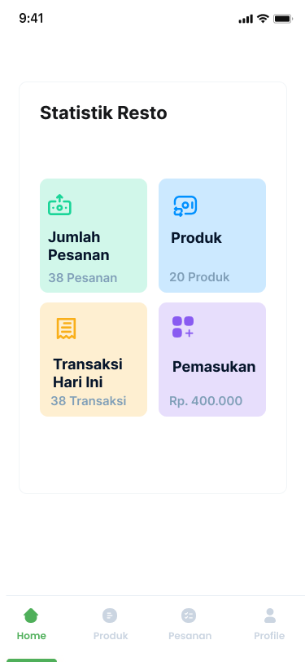The height and width of the screenshot is (662, 305).
Task: Tap the Produk list icon in navbar
Action: (110, 616)
